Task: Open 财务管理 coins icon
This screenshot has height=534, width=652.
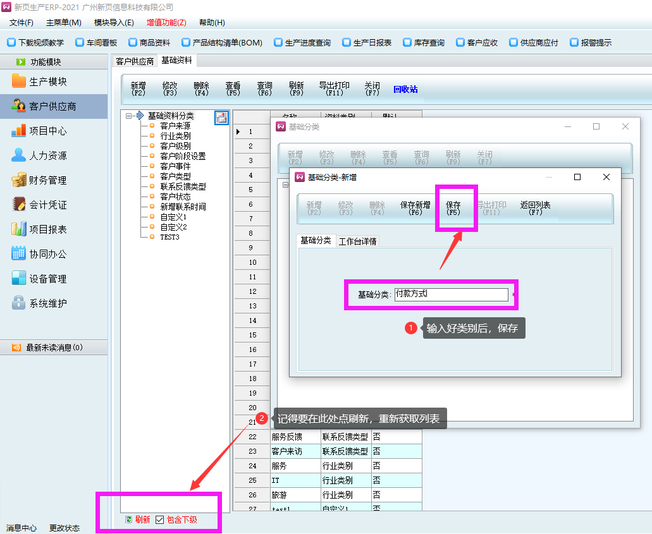Action: tap(19, 180)
